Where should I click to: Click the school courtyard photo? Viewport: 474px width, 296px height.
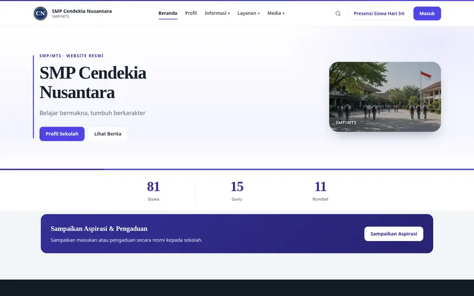[x=385, y=96]
